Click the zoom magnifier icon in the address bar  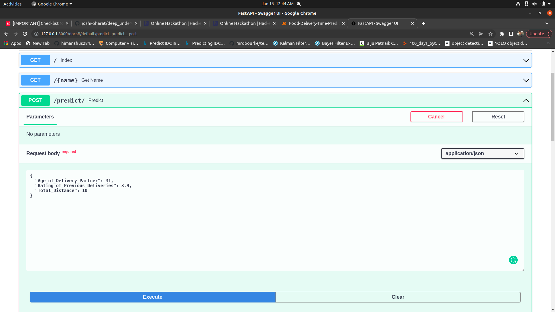(x=472, y=34)
